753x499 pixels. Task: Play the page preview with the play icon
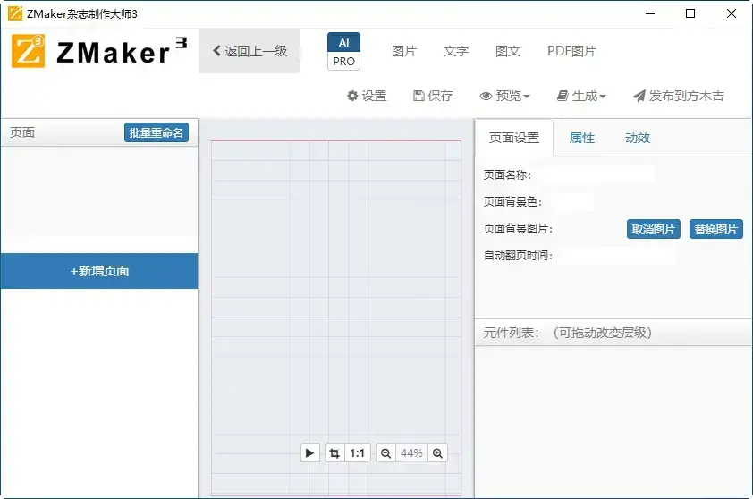point(310,452)
